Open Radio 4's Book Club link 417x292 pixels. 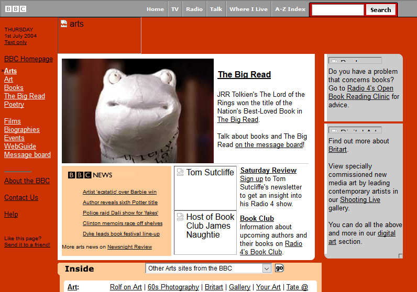click(x=271, y=248)
